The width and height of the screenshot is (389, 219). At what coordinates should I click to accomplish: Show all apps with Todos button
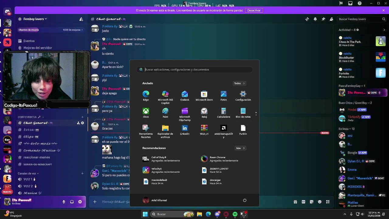pos(239,83)
